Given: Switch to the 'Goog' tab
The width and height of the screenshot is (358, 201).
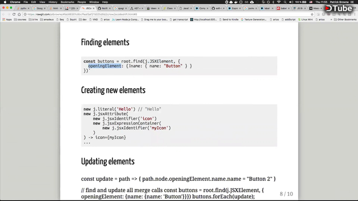Looking at the screenshot, I should tap(39, 8).
